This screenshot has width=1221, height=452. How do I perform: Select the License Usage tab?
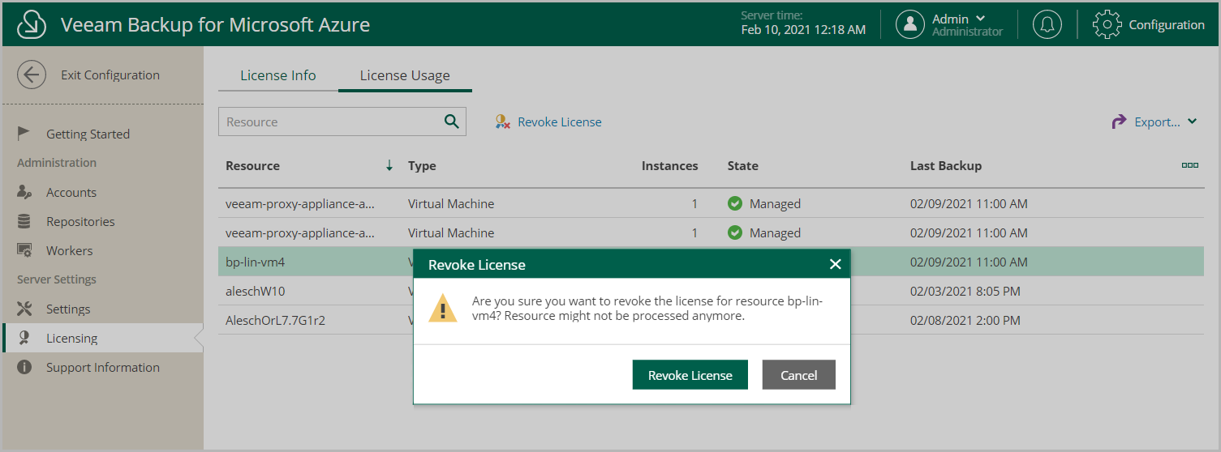point(405,75)
